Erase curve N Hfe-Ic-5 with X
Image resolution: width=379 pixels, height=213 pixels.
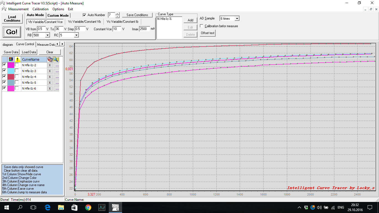pos(50,83)
